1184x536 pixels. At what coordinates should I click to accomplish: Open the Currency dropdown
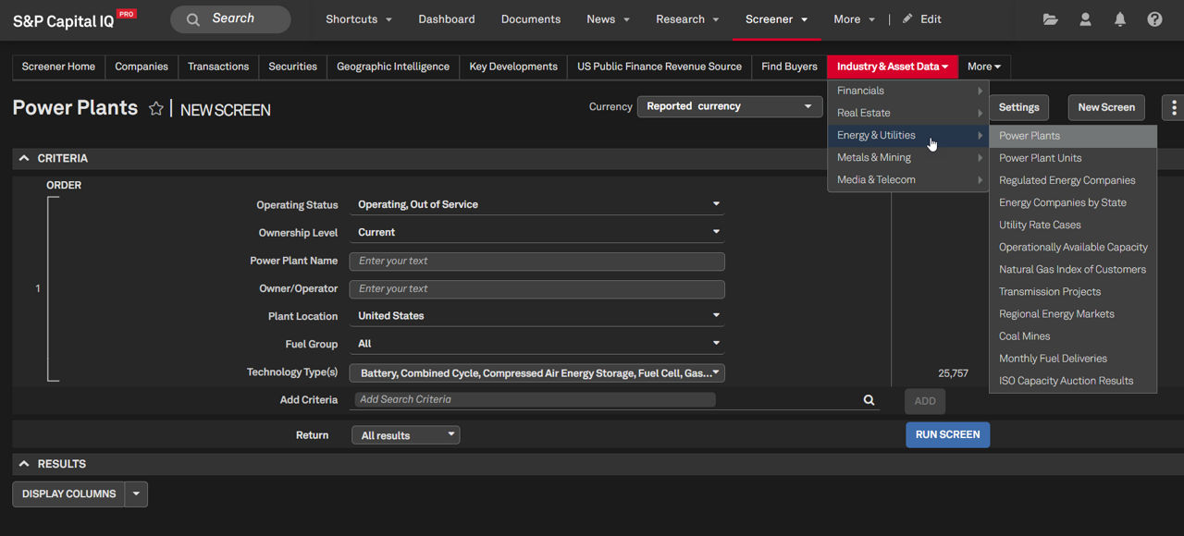[x=730, y=106]
